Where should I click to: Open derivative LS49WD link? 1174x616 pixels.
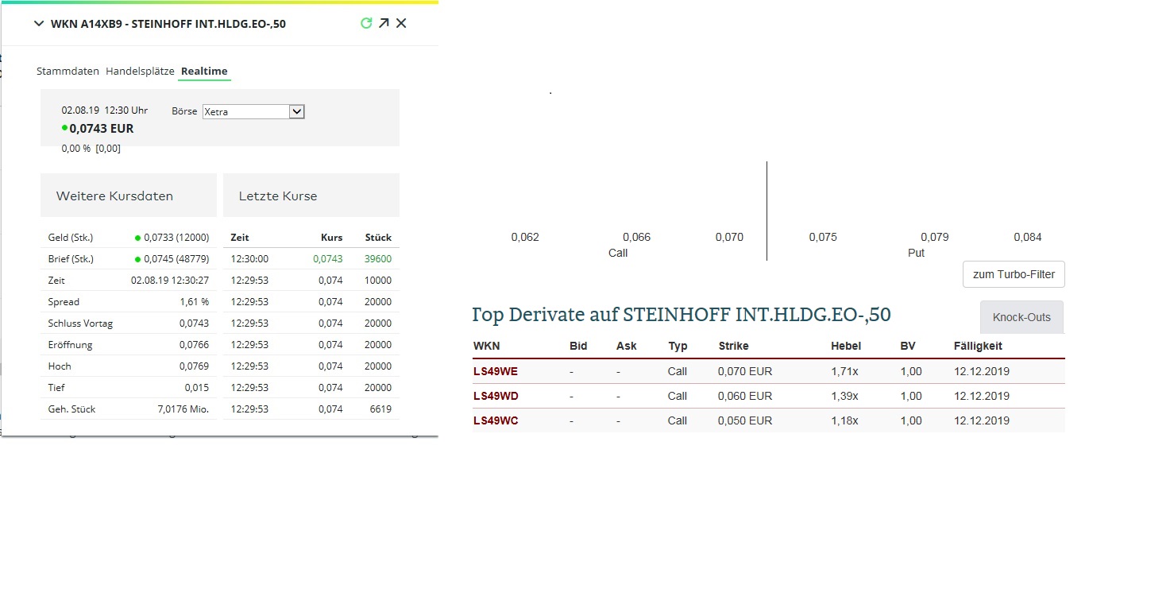pyautogui.click(x=496, y=396)
